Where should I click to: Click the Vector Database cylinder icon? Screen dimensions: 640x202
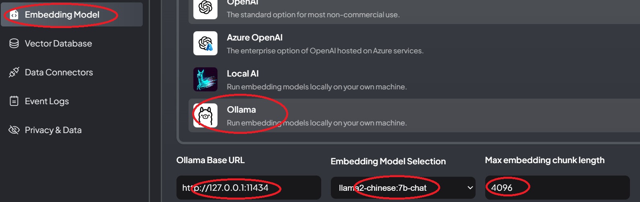(x=14, y=43)
